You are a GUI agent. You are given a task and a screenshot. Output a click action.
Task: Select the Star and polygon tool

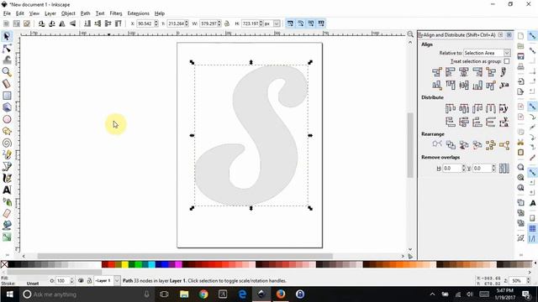[7, 131]
